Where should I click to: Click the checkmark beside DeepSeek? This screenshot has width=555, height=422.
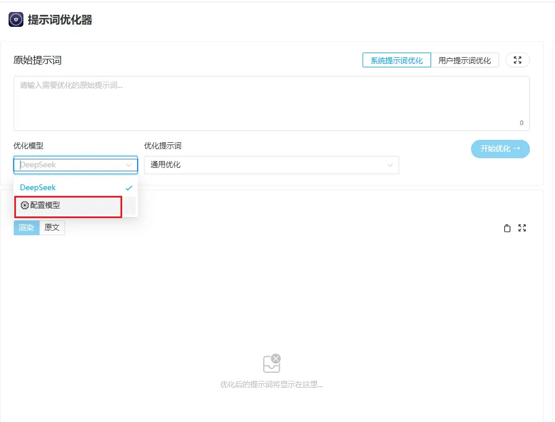coord(128,187)
